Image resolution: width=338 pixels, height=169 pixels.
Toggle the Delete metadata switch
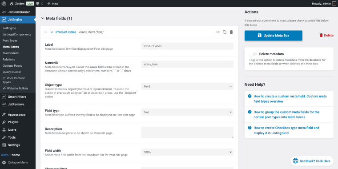(253, 54)
